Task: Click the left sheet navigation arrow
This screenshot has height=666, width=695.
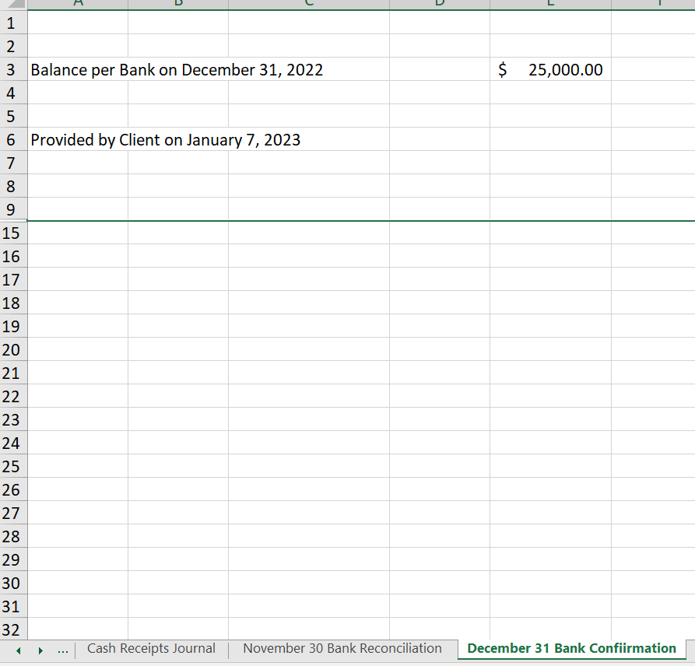Action: (x=18, y=649)
